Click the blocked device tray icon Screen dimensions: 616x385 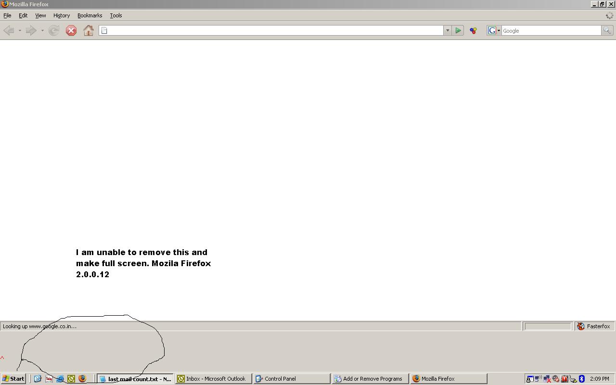556,379
